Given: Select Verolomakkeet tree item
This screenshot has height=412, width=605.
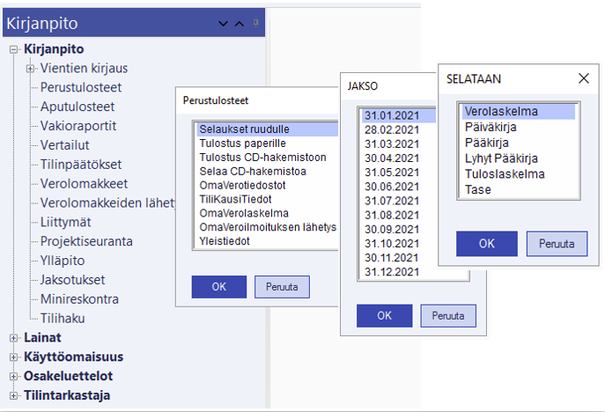Looking at the screenshot, I should tap(84, 184).
